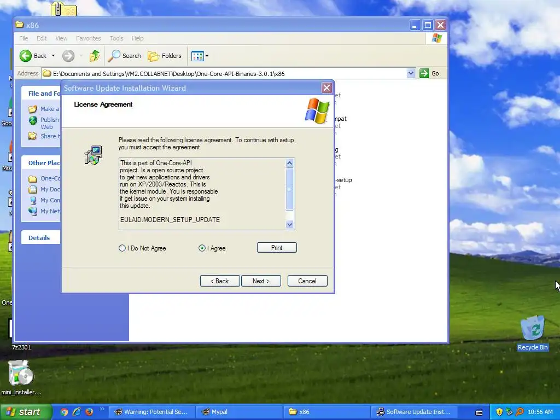This screenshot has height=420, width=560.
Task: Select the zipped folder icon on the desktop
Action: [x=63, y=9]
